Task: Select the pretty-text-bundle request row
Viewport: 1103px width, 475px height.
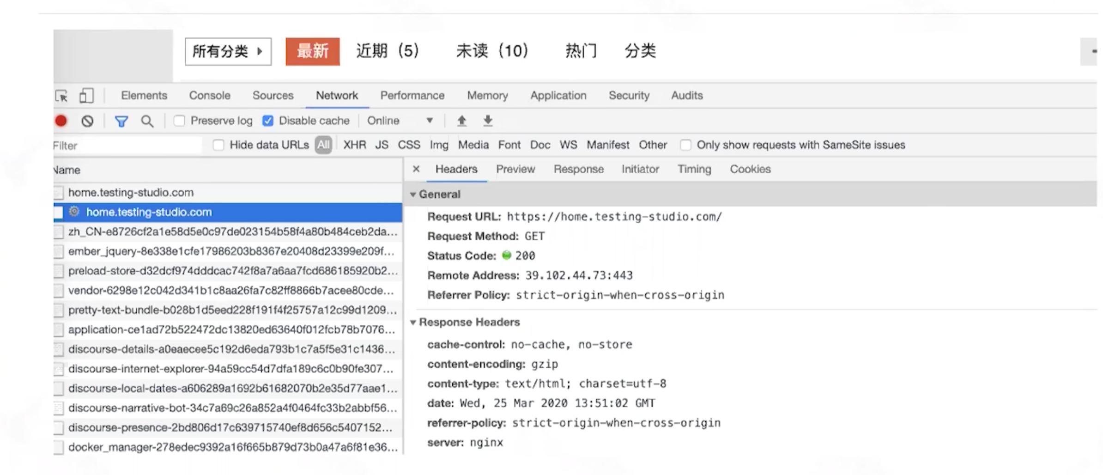Action: (x=228, y=310)
